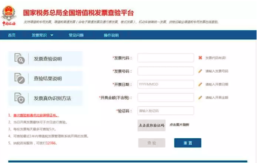Image resolution: width=259 pixels, height=163 pixels.
Task: Go to 操作说明 in the navigation bar
Action: click(x=111, y=35)
